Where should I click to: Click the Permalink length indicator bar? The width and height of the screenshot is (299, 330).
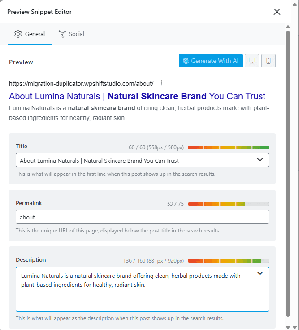[229, 204]
